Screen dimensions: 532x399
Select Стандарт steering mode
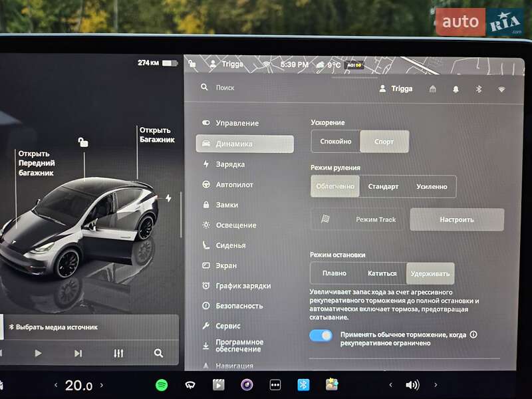383,187
